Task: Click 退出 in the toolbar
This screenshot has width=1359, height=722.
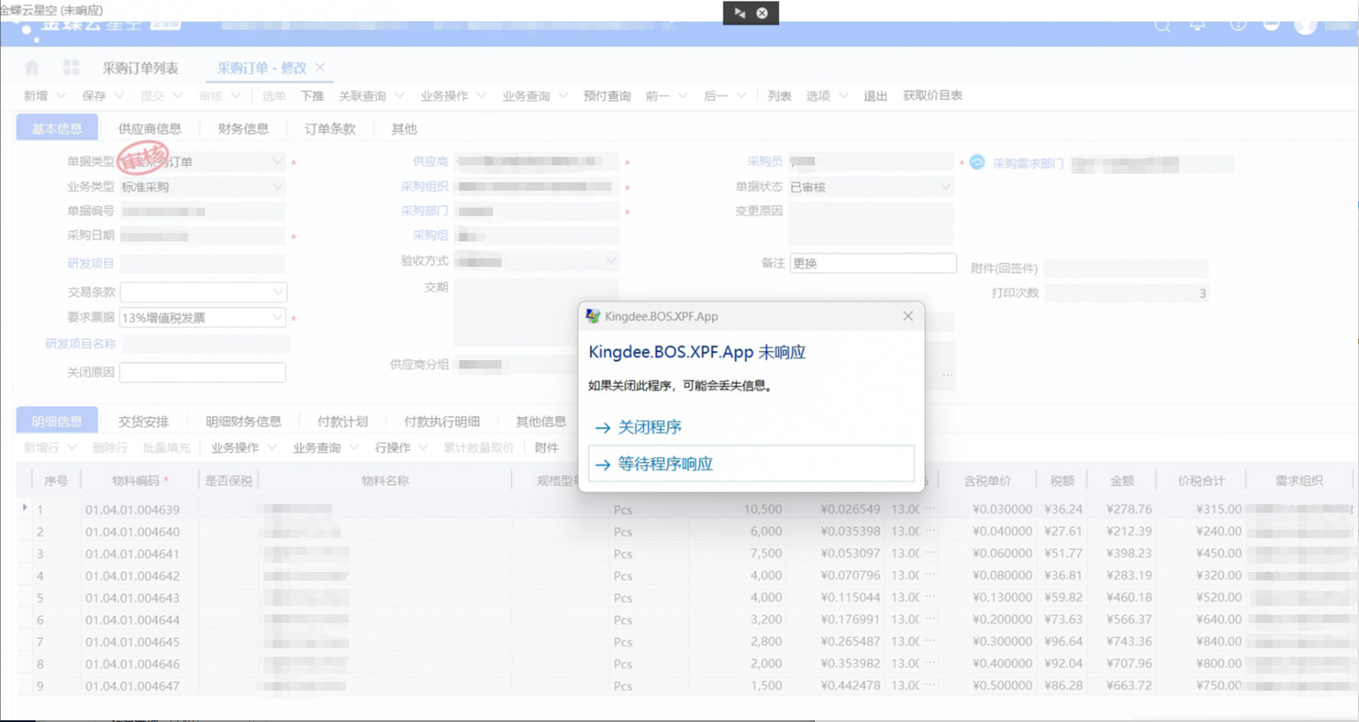Action: 875,96
